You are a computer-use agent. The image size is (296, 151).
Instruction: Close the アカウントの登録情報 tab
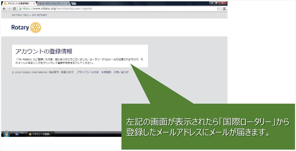pyautogui.click(x=34, y=3)
